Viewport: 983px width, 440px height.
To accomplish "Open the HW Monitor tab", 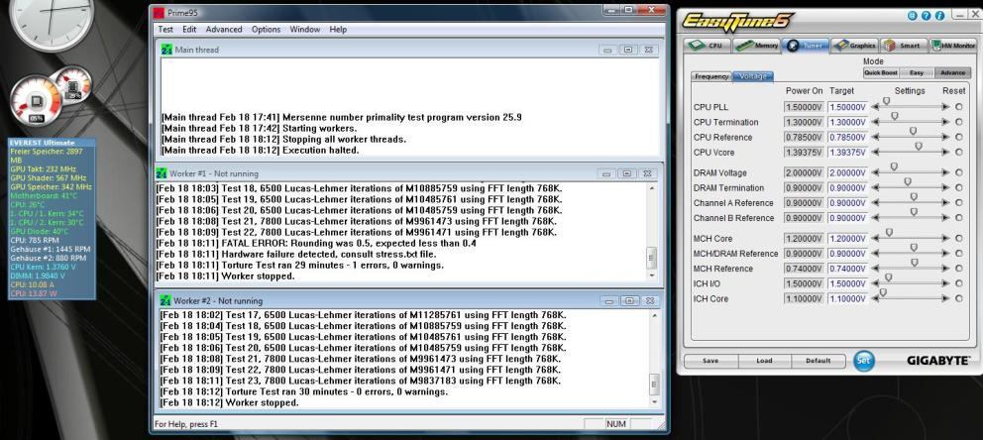I will click(x=953, y=46).
